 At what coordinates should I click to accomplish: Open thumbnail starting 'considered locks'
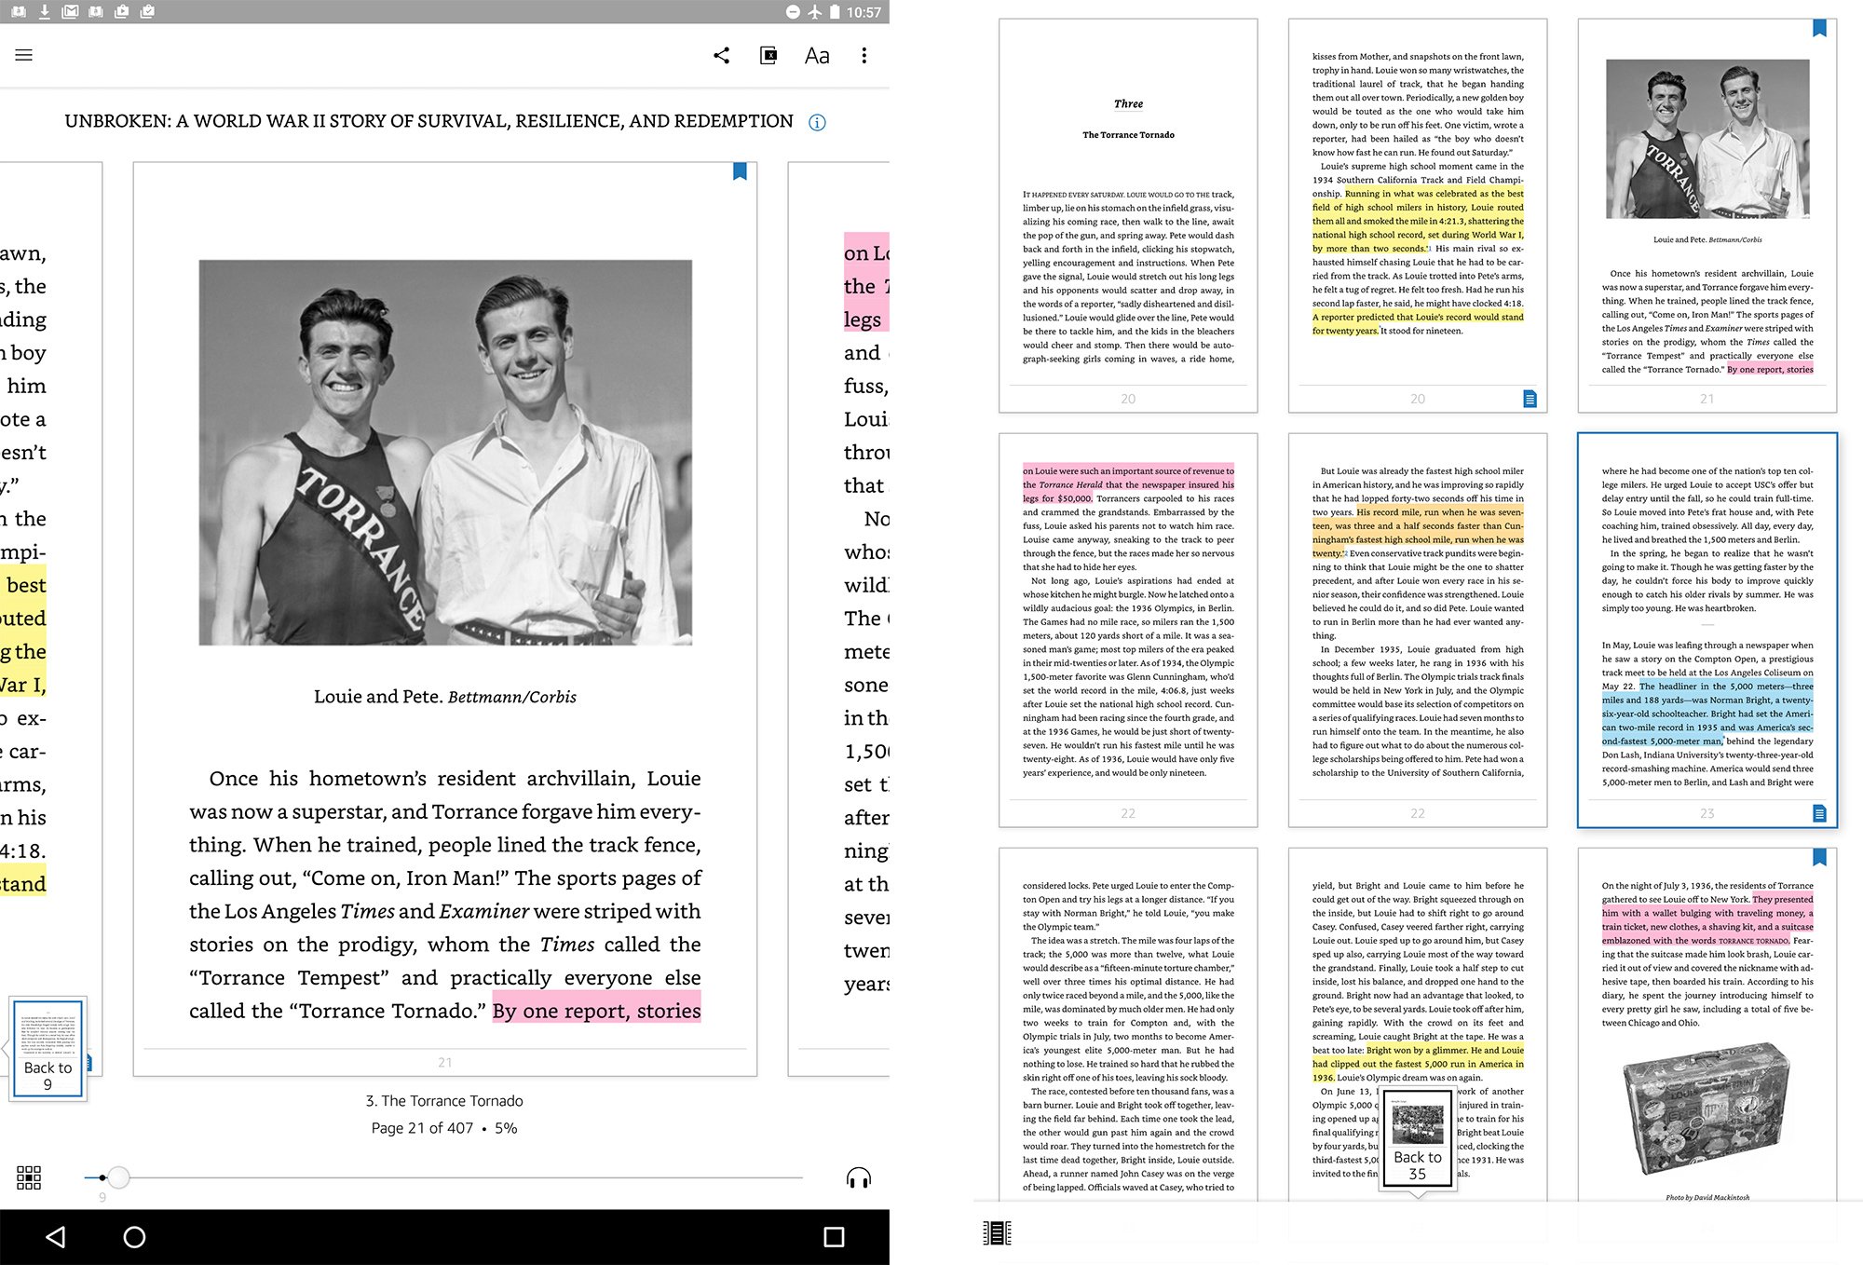click(1128, 1025)
